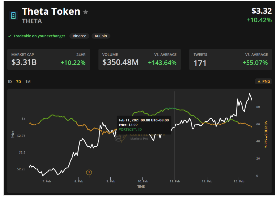Click the 40 tick on VORTECS axis
The width and height of the screenshot is (277, 198).
(258, 141)
